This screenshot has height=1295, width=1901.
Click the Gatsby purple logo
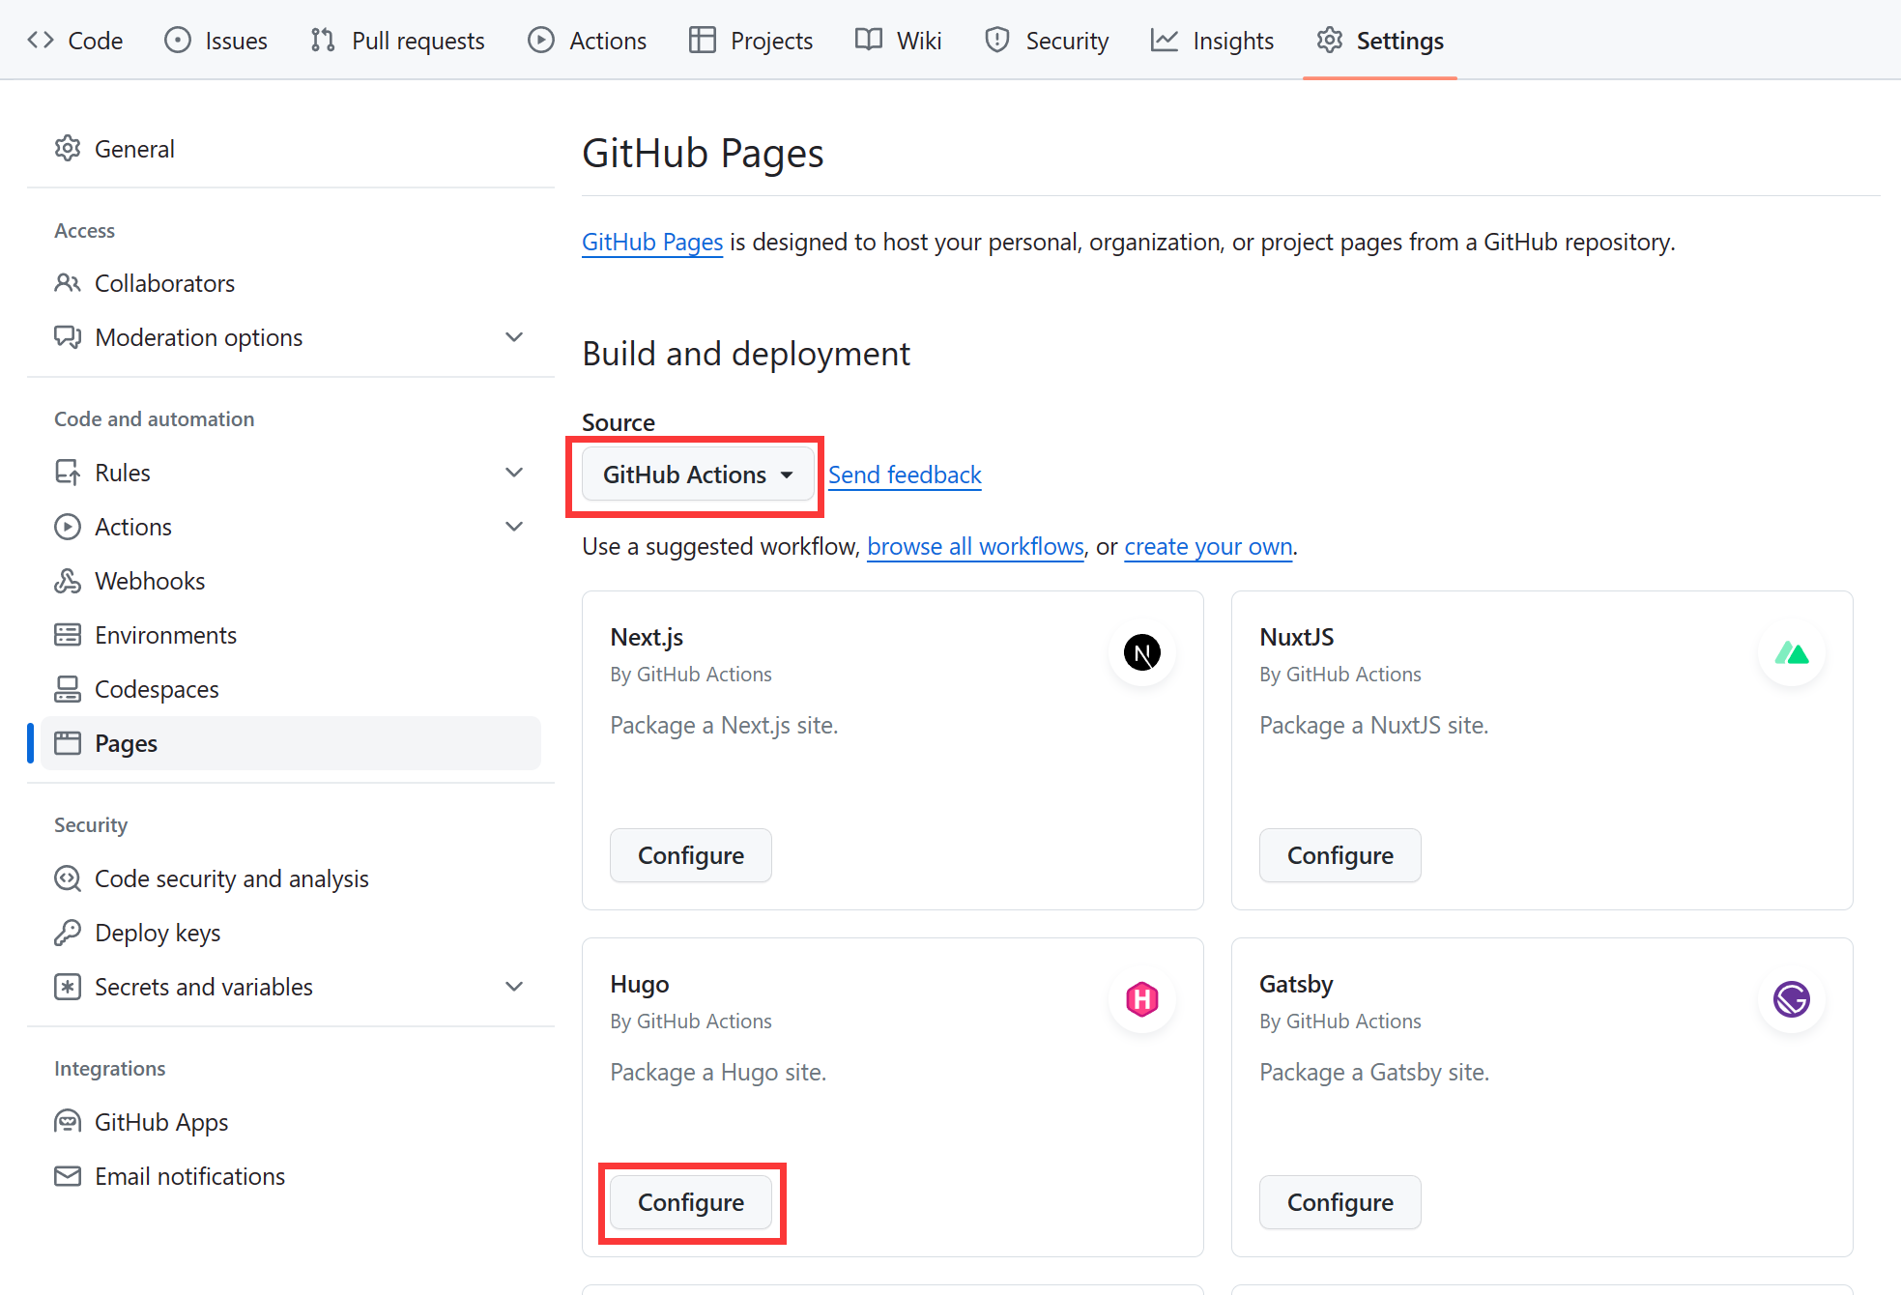click(x=1792, y=999)
